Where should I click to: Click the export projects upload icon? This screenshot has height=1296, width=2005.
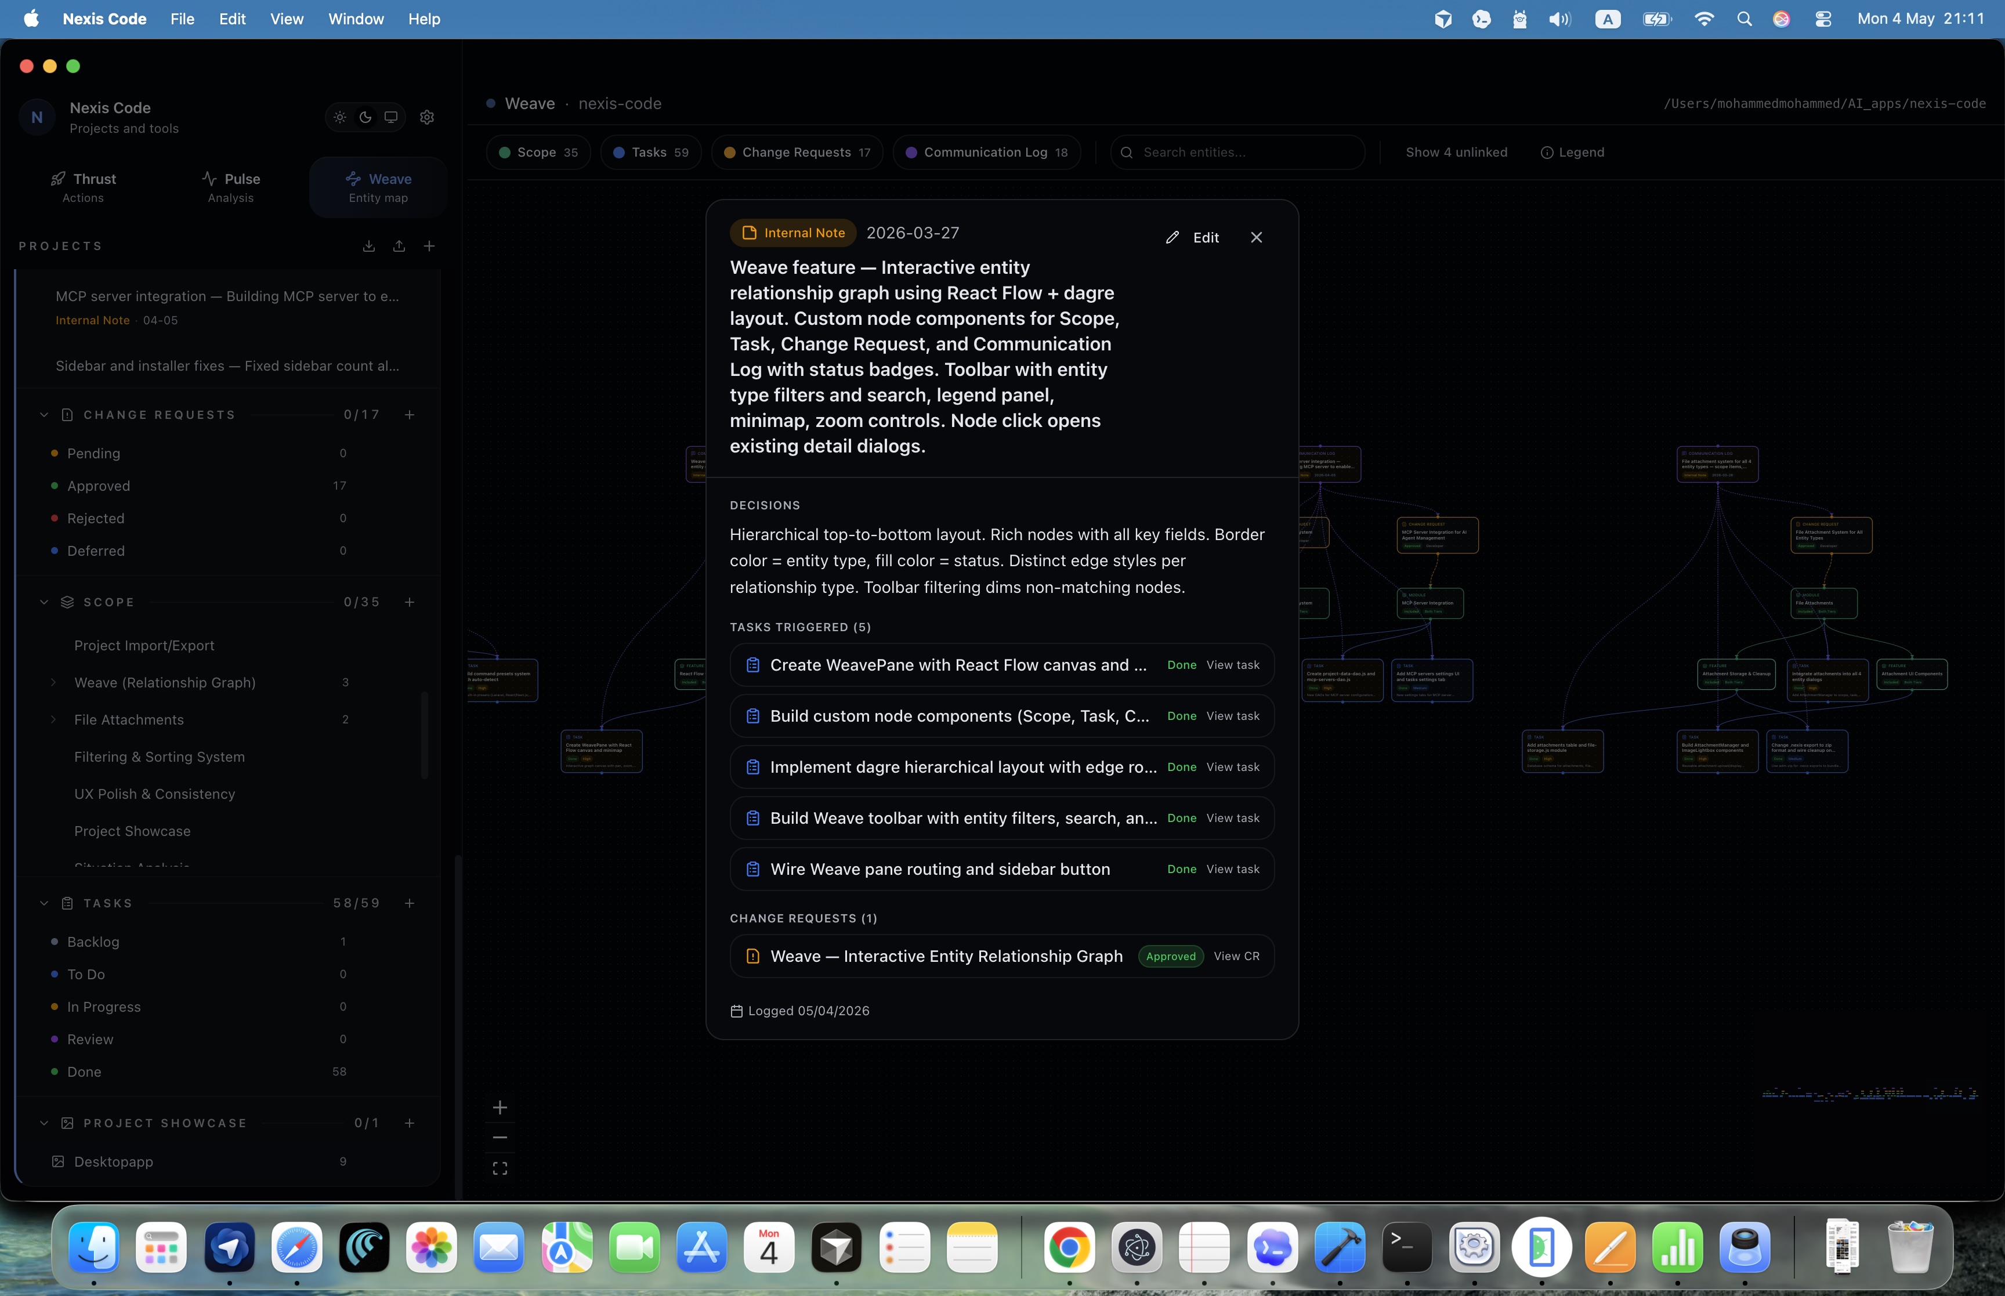click(x=399, y=246)
